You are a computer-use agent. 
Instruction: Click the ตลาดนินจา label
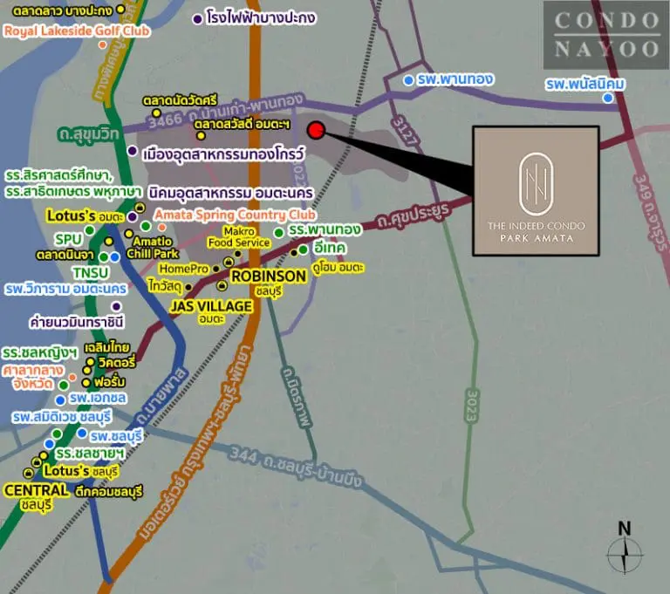click(65, 255)
